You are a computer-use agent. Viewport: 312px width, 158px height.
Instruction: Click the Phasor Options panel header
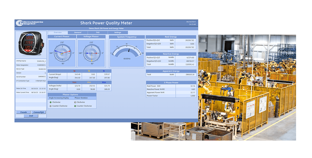point(72,95)
